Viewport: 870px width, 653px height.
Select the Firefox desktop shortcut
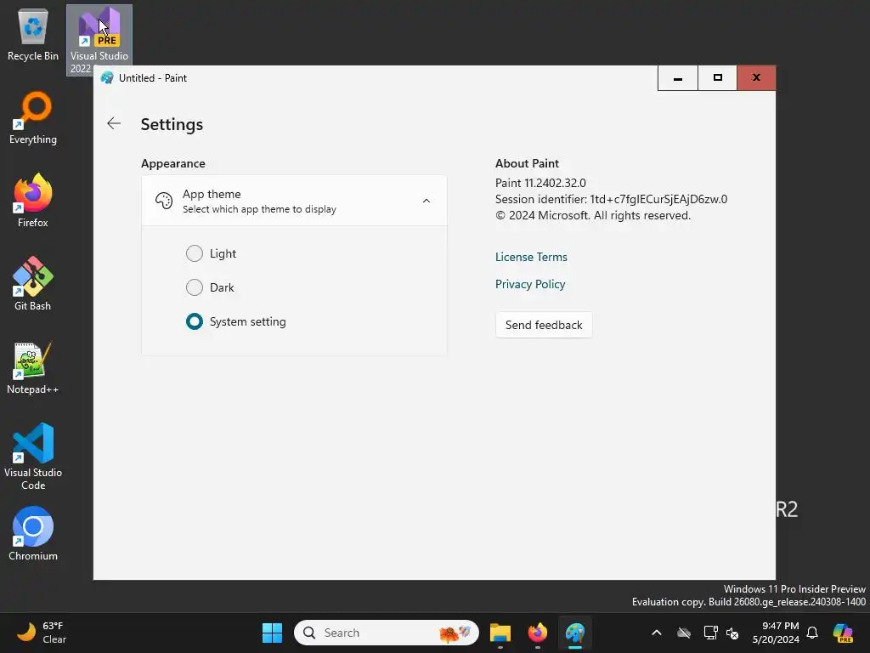pyautogui.click(x=33, y=201)
